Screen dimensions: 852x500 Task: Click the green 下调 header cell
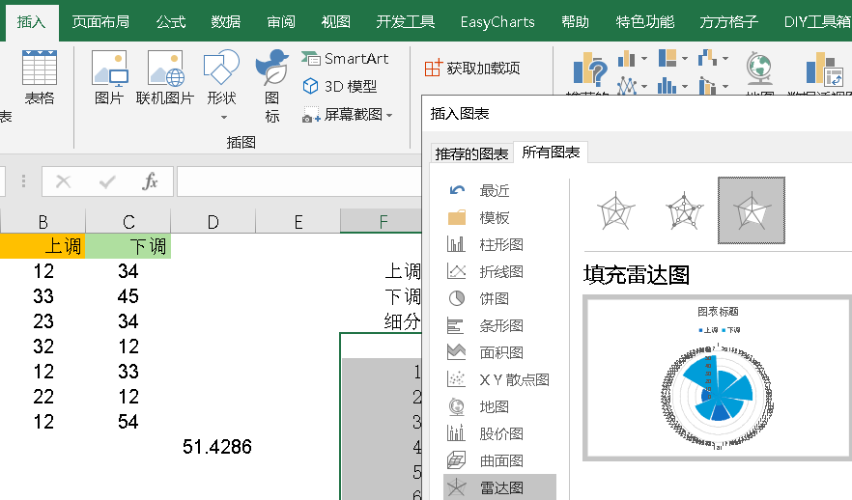128,246
